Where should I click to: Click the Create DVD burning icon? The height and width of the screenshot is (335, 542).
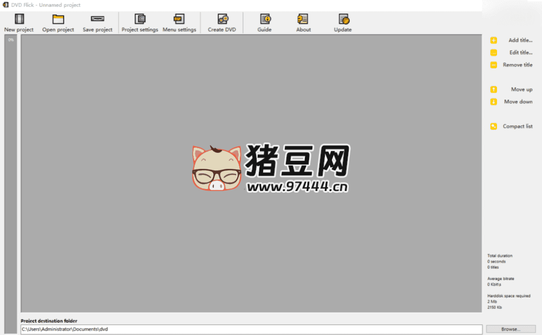tap(222, 19)
